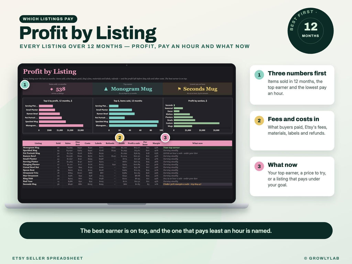Click the Kitchen label in Profit by section chart
This screenshot has width=352, height=264.
(169, 114)
